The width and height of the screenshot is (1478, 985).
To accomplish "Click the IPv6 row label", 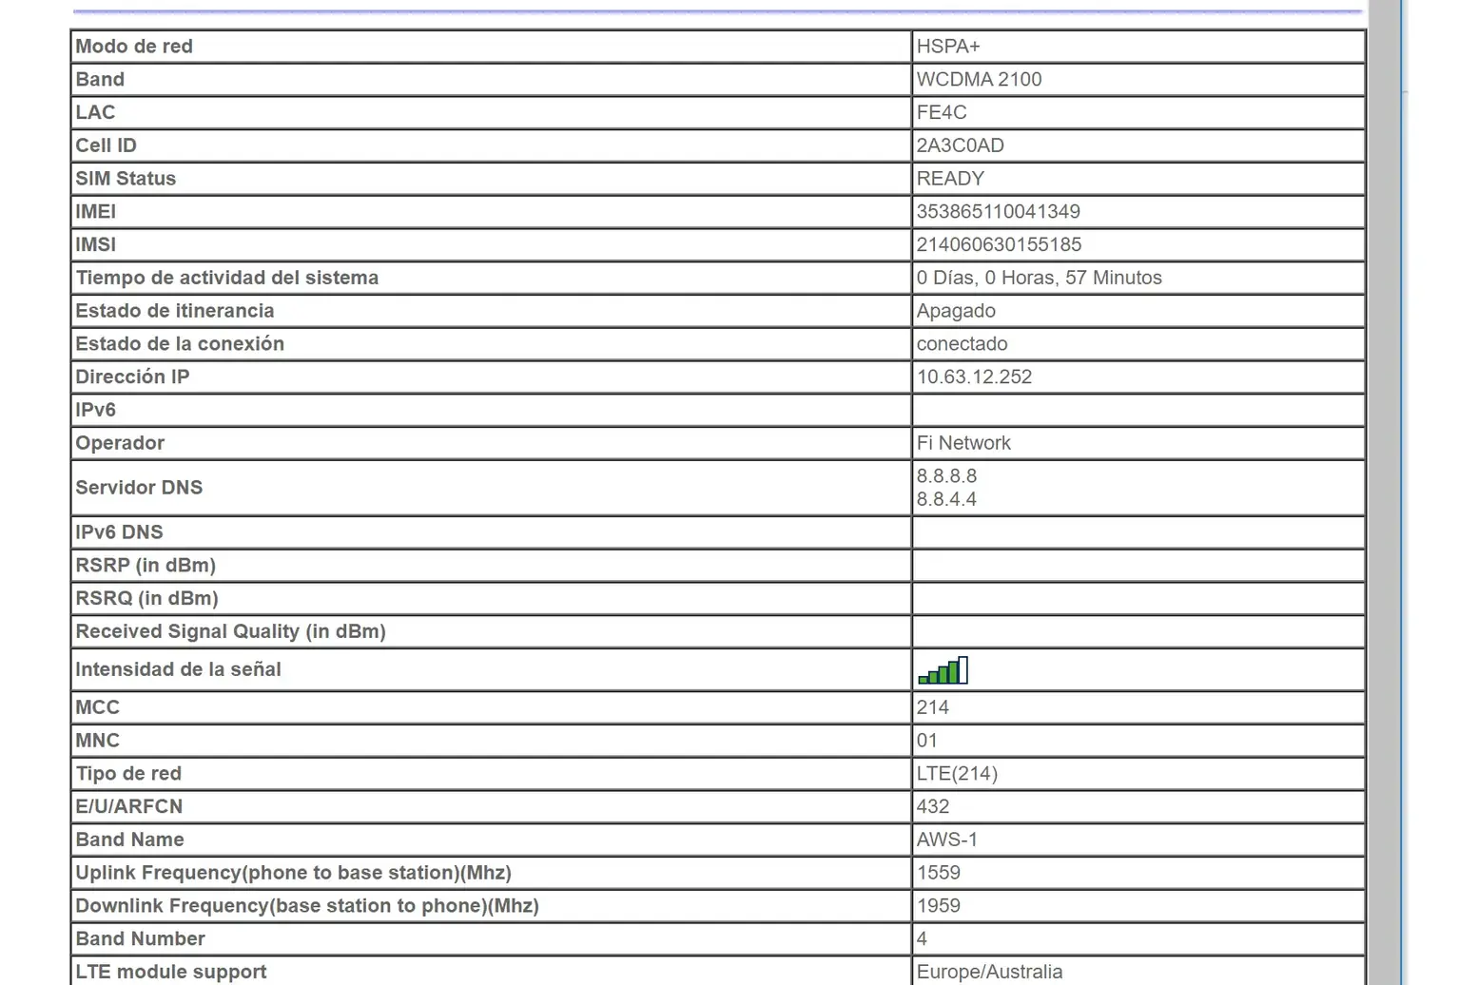I will click(x=96, y=410).
